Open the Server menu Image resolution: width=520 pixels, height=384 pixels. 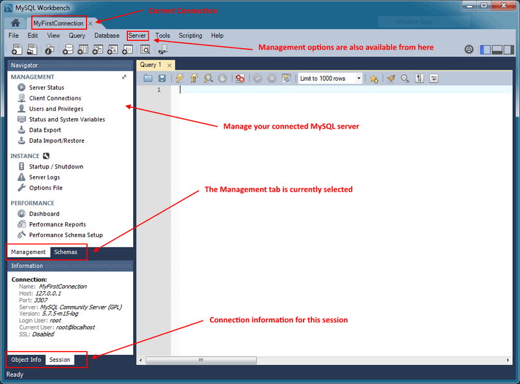pos(137,36)
